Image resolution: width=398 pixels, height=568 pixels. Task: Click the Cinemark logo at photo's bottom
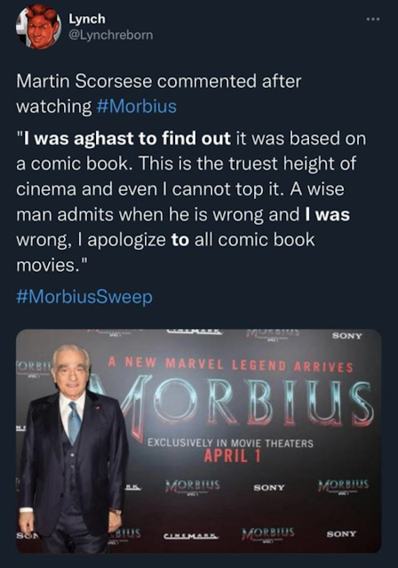[192, 536]
